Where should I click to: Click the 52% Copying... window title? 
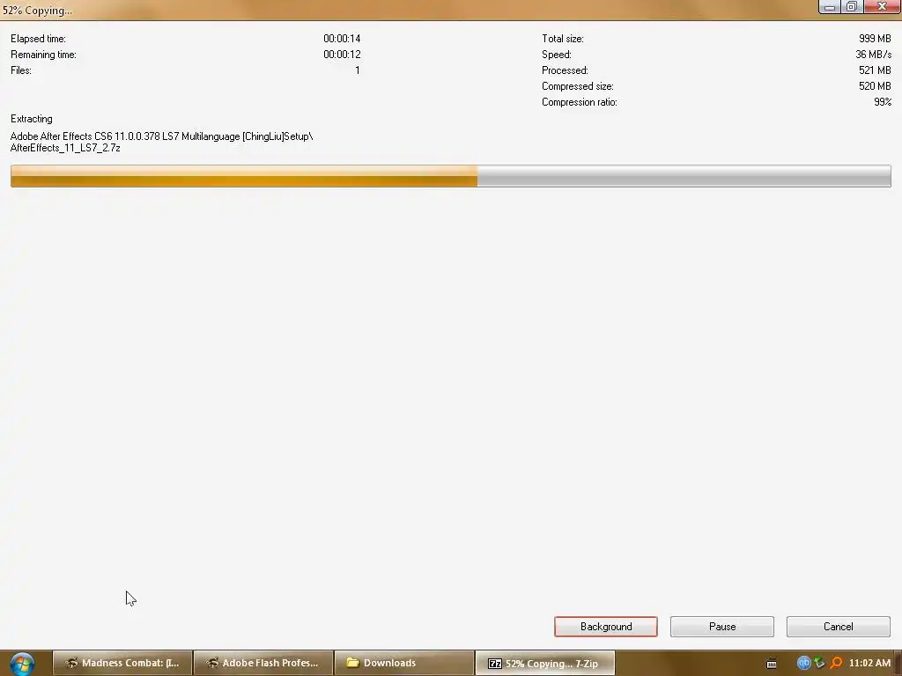pos(37,11)
